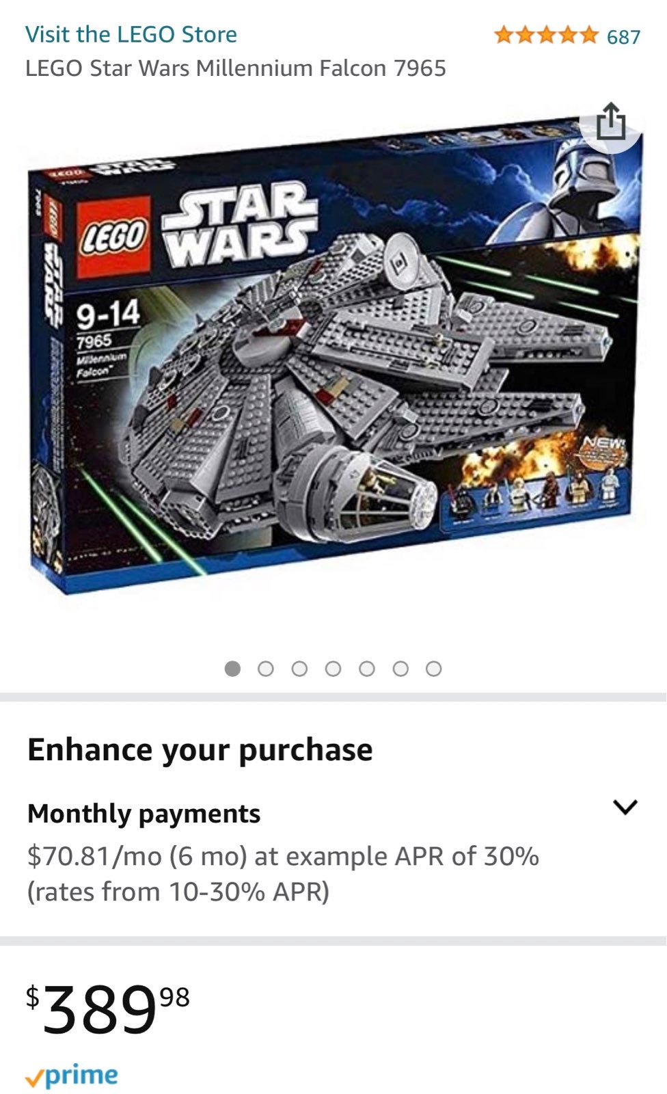Select the second image carousel dot

(266, 668)
